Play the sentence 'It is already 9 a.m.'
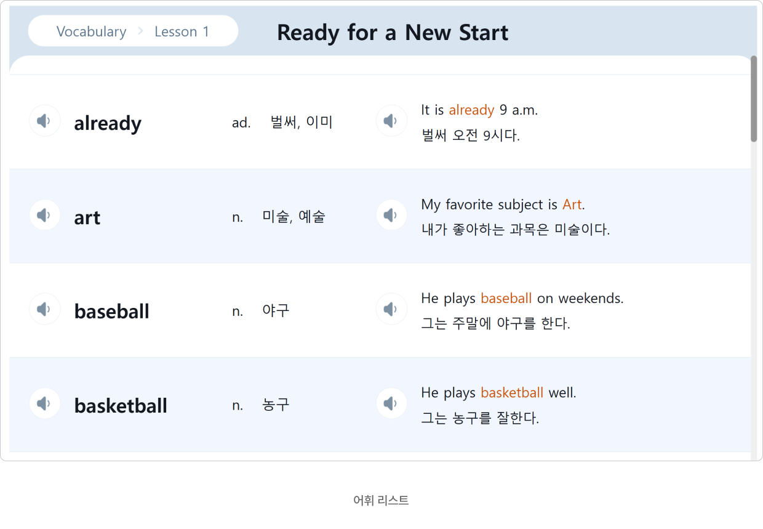763x529 pixels. click(391, 121)
